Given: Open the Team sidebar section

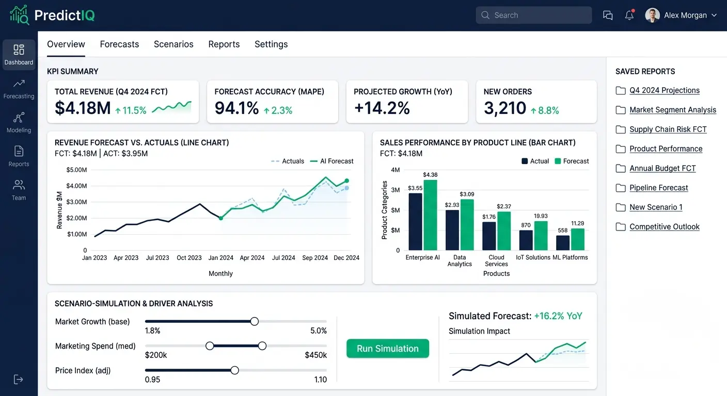Looking at the screenshot, I should [x=19, y=190].
